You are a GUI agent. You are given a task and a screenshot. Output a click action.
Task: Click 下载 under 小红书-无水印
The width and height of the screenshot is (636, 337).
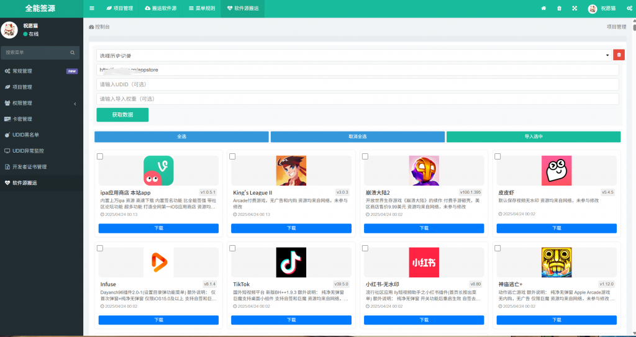tap(424, 320)
